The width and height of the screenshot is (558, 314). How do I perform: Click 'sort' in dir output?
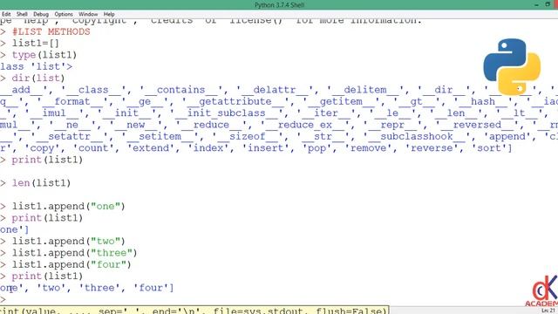(x=489, y=148)
